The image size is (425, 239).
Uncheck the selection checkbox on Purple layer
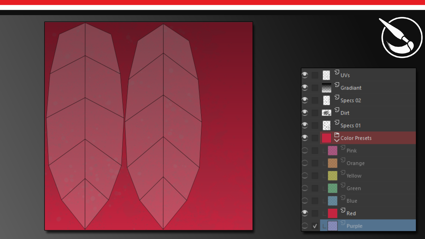click(x=315, y=226)
